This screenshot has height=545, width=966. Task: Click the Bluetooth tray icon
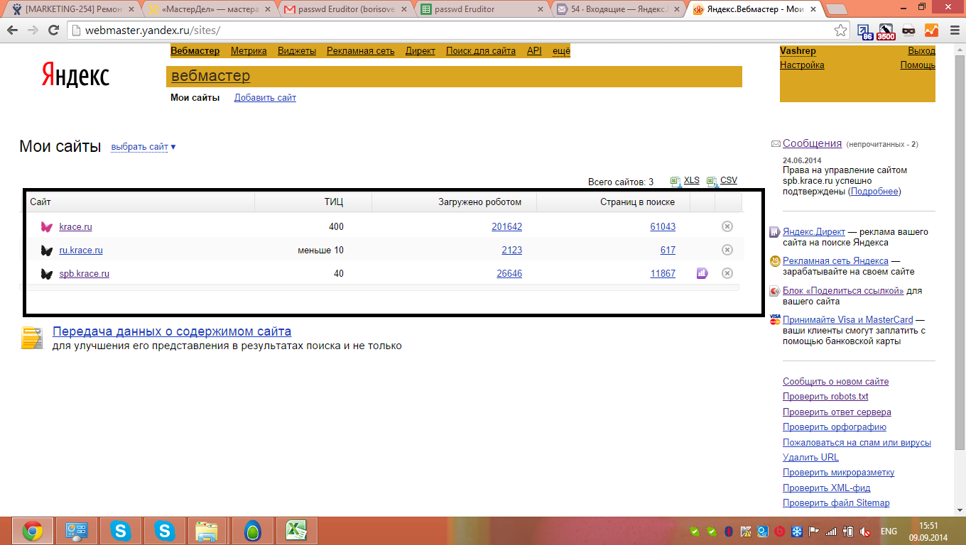pyautogui.click(x=728, y=532)
